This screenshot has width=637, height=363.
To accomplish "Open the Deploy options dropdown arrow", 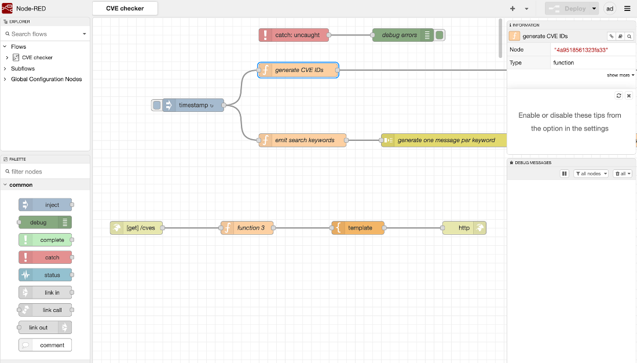I will (x=594, y=9).
